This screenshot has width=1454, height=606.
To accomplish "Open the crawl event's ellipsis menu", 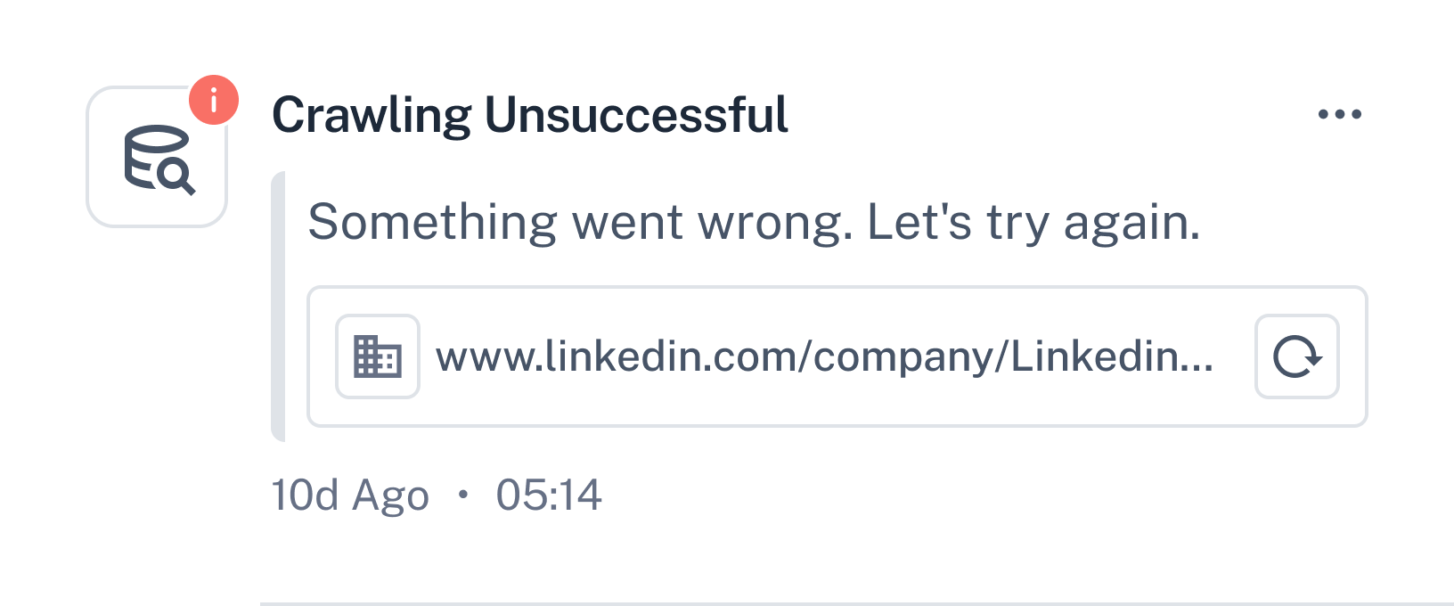I will point(1340,114).
